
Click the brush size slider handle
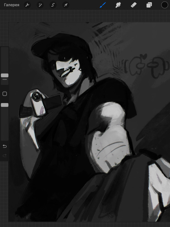(x=5, y=75)
